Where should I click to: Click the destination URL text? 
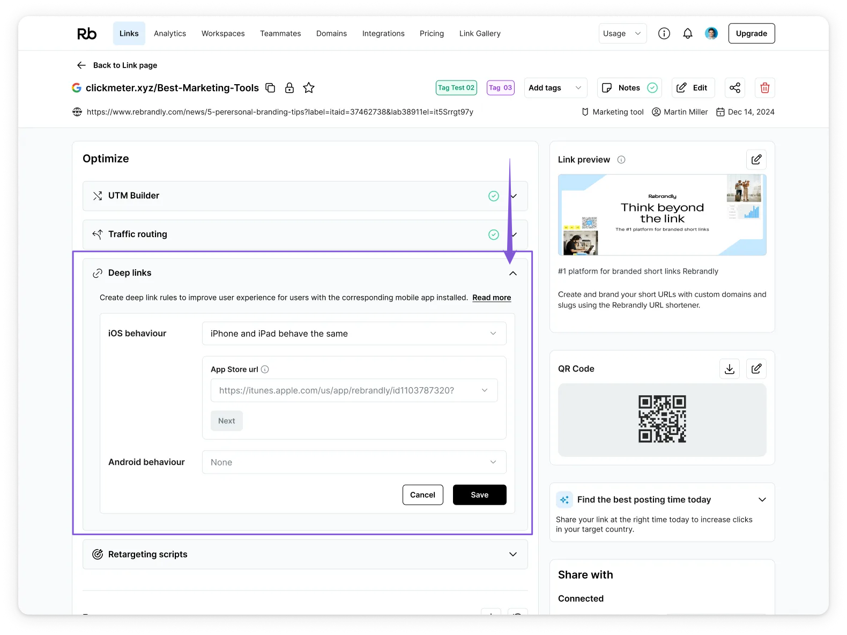point(280,112)
